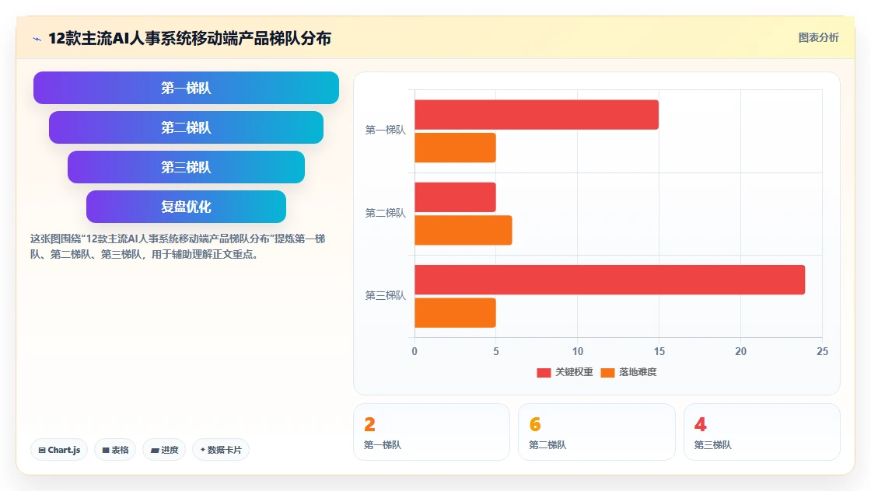Image resolution: width=871 pixels, height=491 pixels.
Task: Open the stat card showing 2 第一梯队
Action: [x=432, y=432]
